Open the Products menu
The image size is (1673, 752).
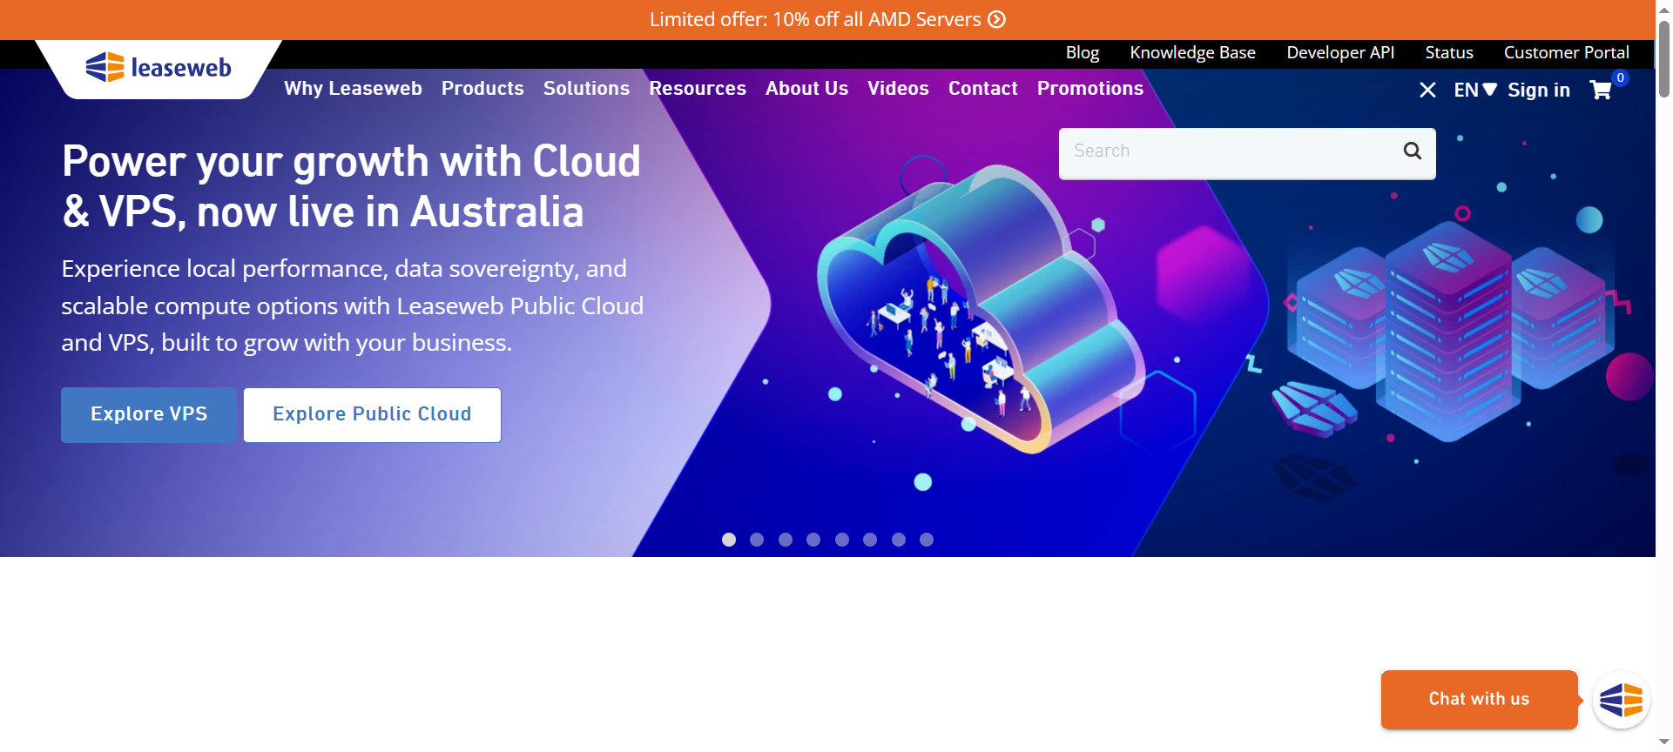coord(482,88)
